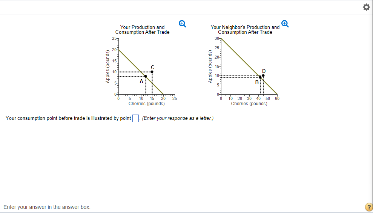This screenshot has width=373, height=213.
Task: Open the settings gear icon
Action: pyautogui.click(x=365, y=7)
